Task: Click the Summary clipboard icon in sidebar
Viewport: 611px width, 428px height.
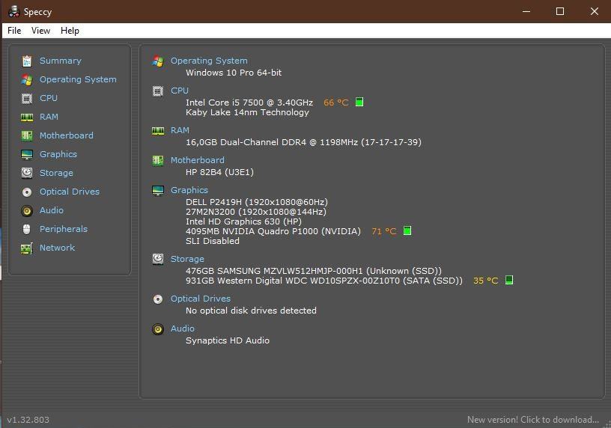Action: (27, 61)
